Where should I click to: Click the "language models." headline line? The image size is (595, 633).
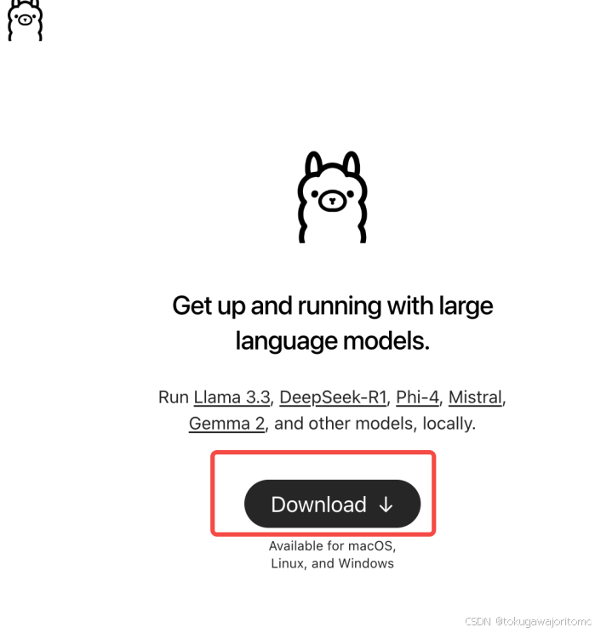click(x=333, y=341)
